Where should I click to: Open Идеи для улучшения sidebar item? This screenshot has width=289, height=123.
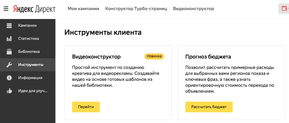pyautogui.click(x=32, y=91)
